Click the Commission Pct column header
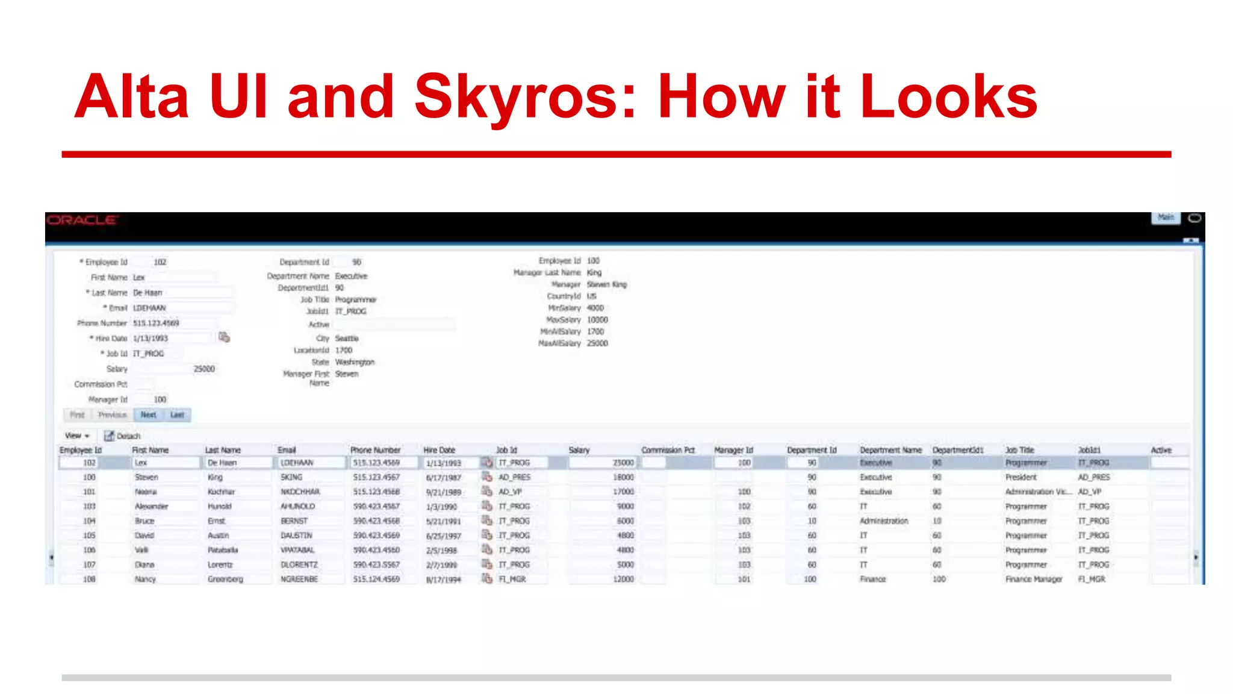Image resolution: width=1233 pixels, height=694 pixels. 668,450
